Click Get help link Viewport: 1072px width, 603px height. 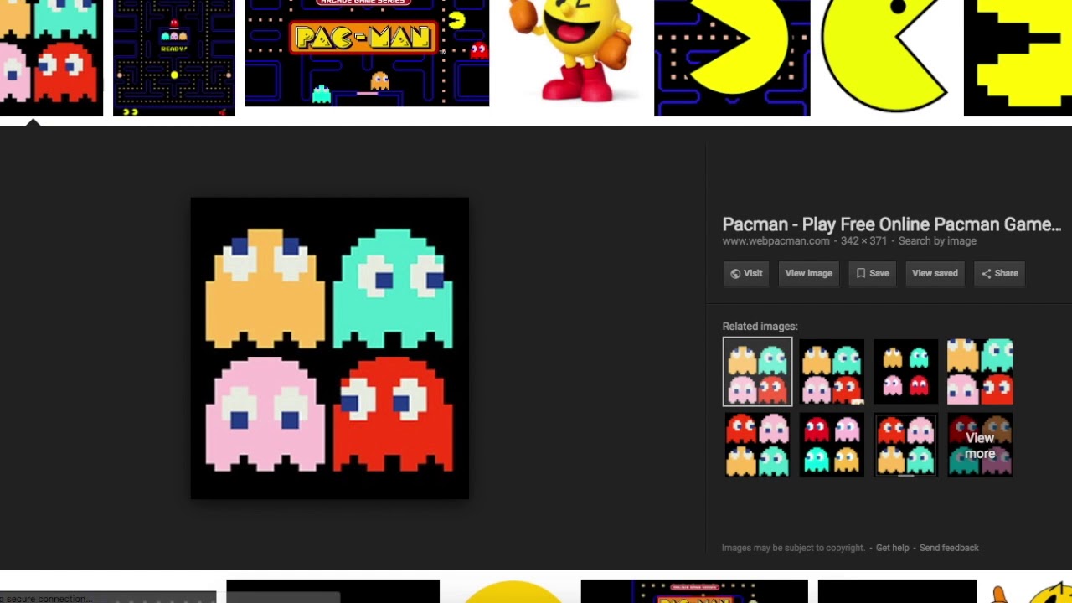pos(892,548)
